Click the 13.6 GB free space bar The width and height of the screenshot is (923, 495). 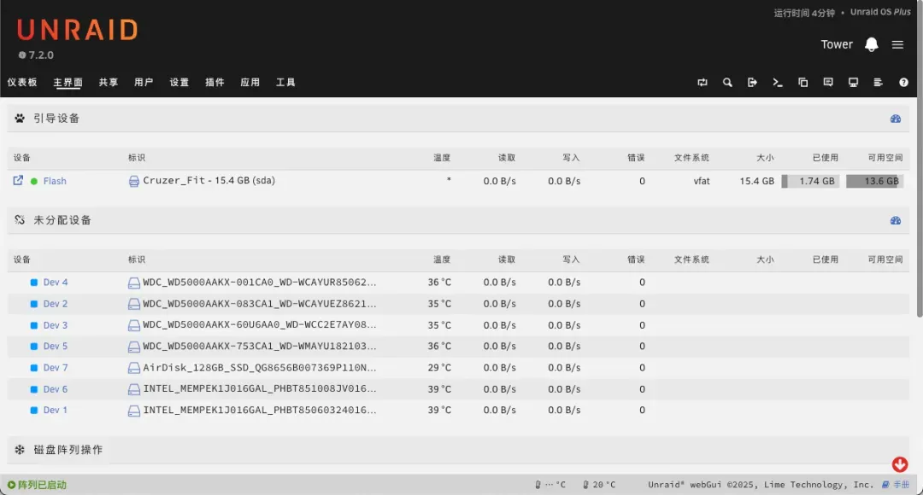coord(875,181)
